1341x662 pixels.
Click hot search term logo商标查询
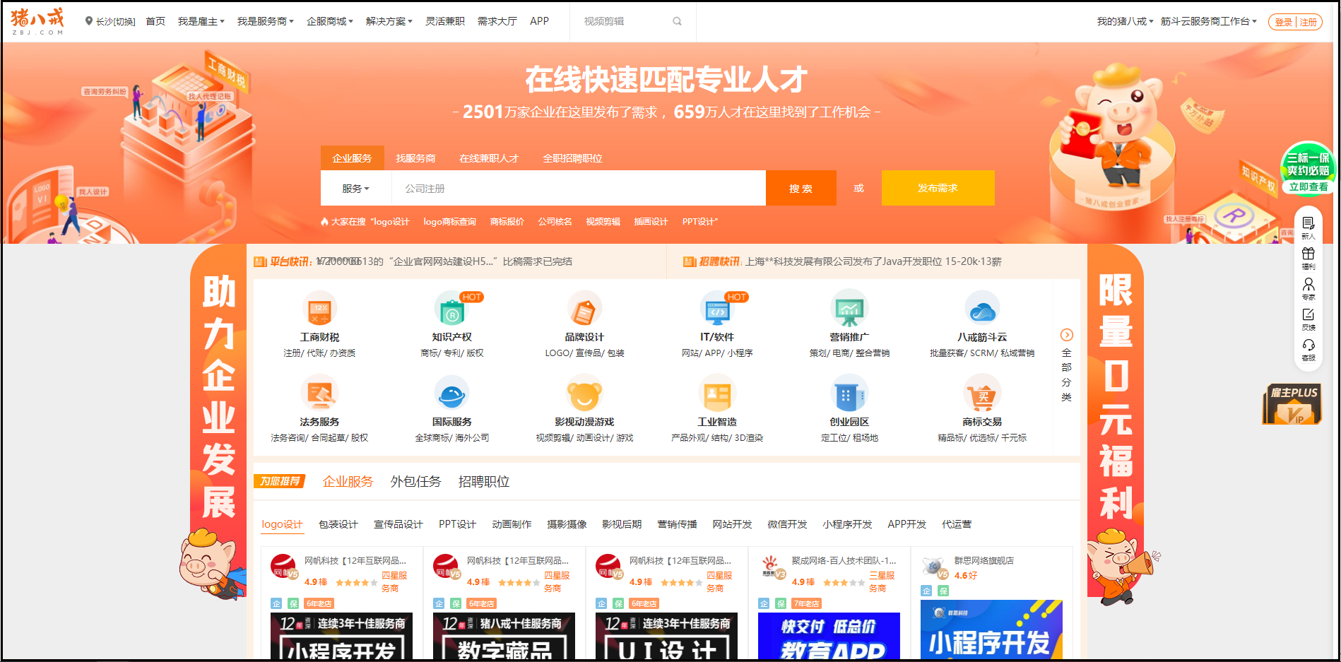(x=450, y=222)
